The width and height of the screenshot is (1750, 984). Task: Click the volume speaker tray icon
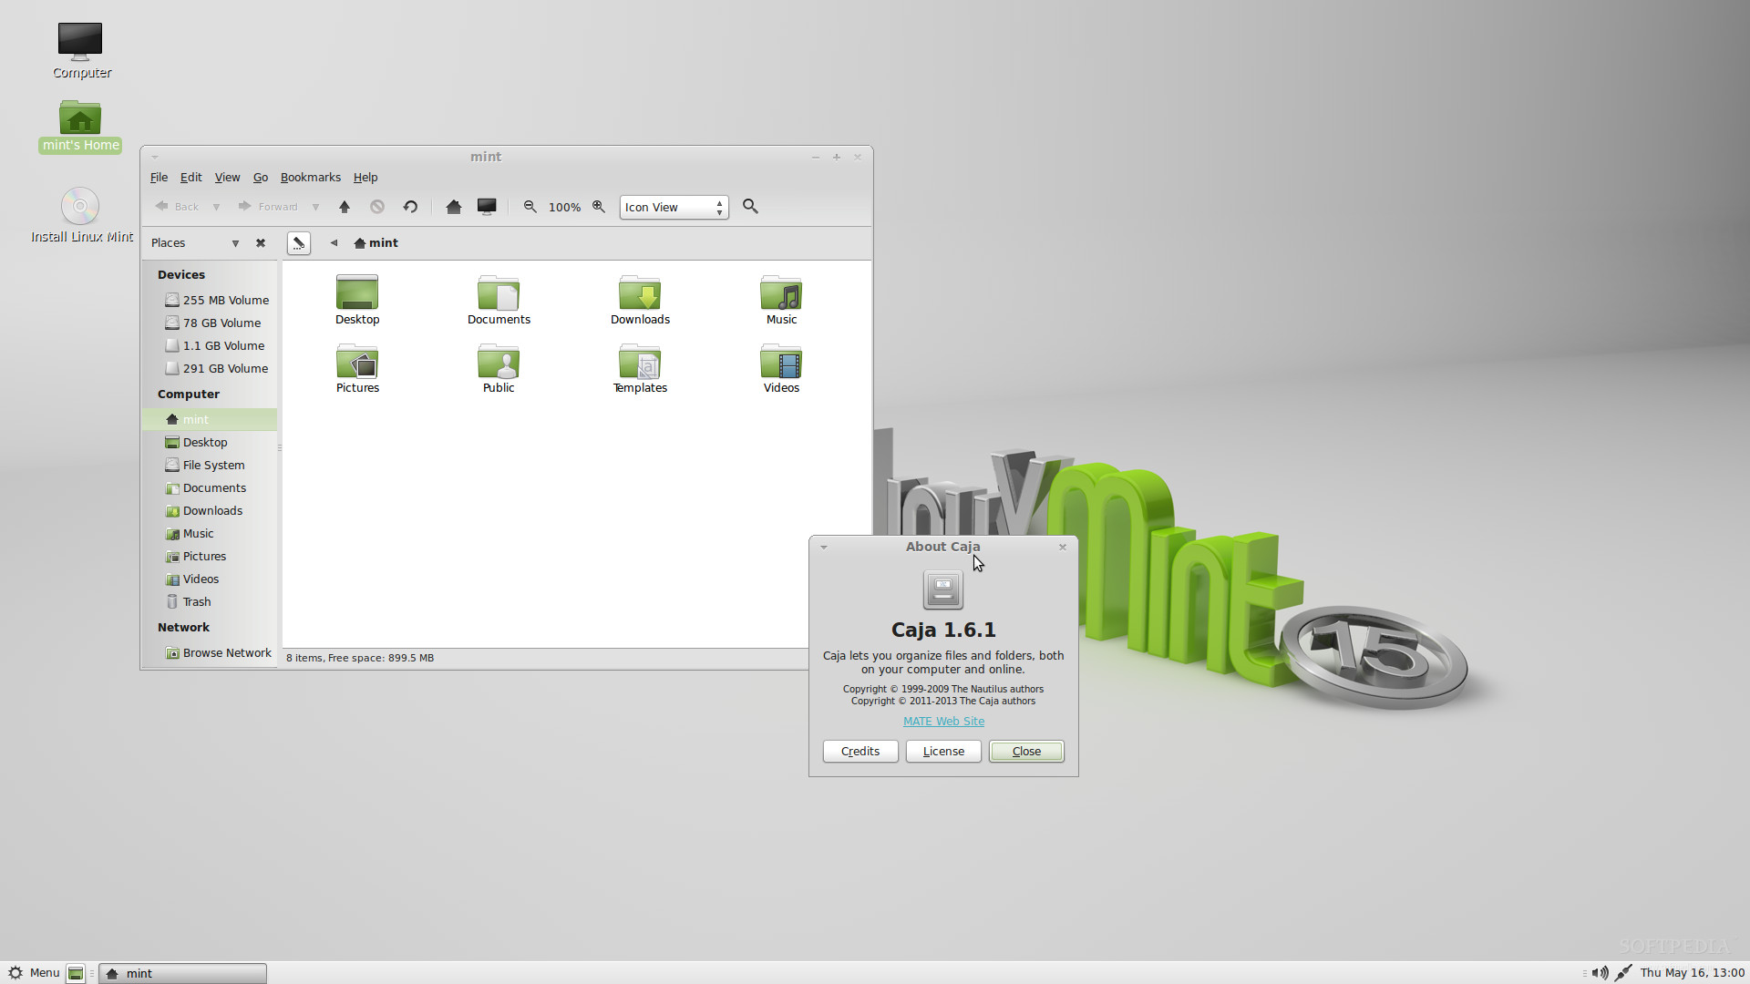pos(1600,973)
